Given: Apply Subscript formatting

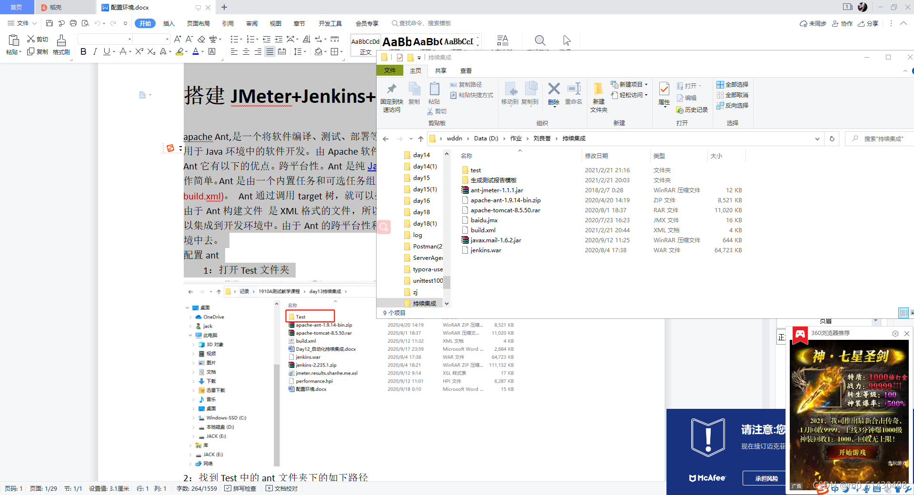Looking at the screenshot, I should (x=151, y=51).
